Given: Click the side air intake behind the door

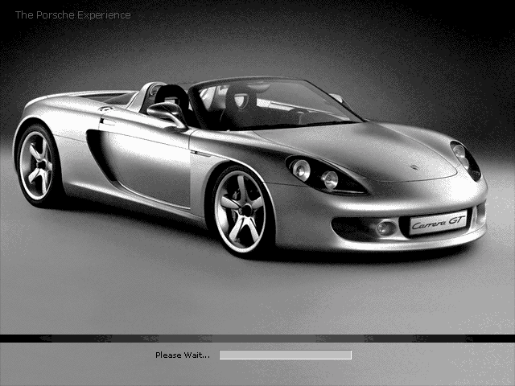Looking at the screenshot, I should [98, 153].
